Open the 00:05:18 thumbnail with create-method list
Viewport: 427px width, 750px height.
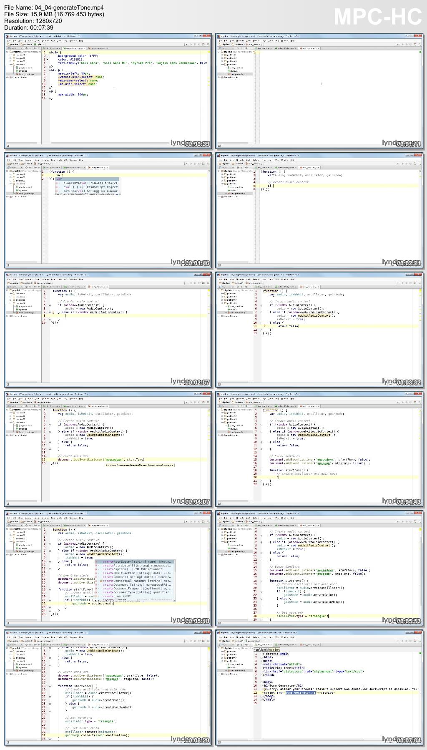pos(108,569)
